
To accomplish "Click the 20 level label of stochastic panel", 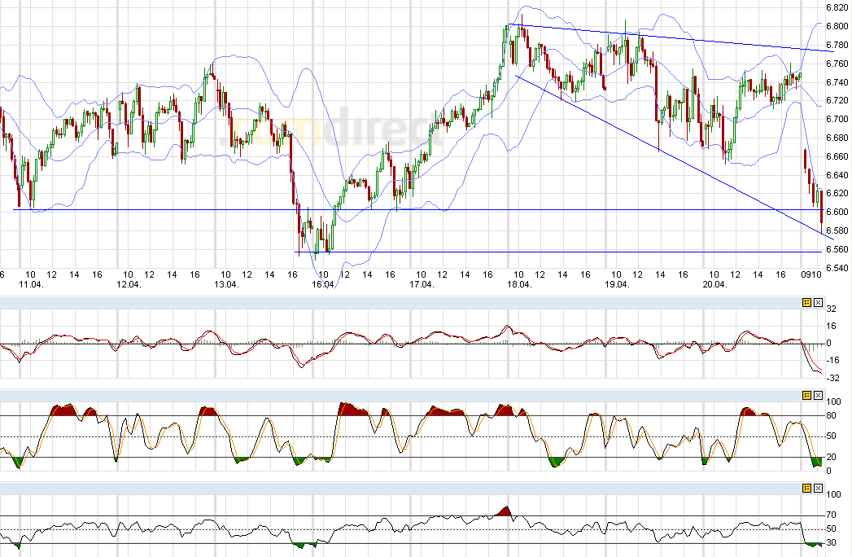I will point(832,458).
